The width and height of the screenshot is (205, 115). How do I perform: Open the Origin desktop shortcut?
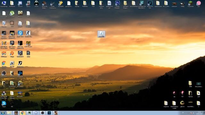point(12,54)
